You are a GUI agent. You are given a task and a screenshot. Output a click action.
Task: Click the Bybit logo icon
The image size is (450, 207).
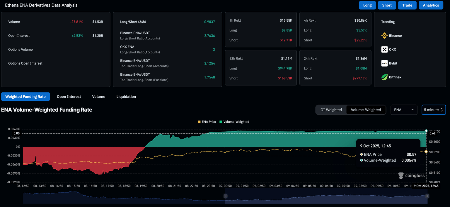[384, 63]
